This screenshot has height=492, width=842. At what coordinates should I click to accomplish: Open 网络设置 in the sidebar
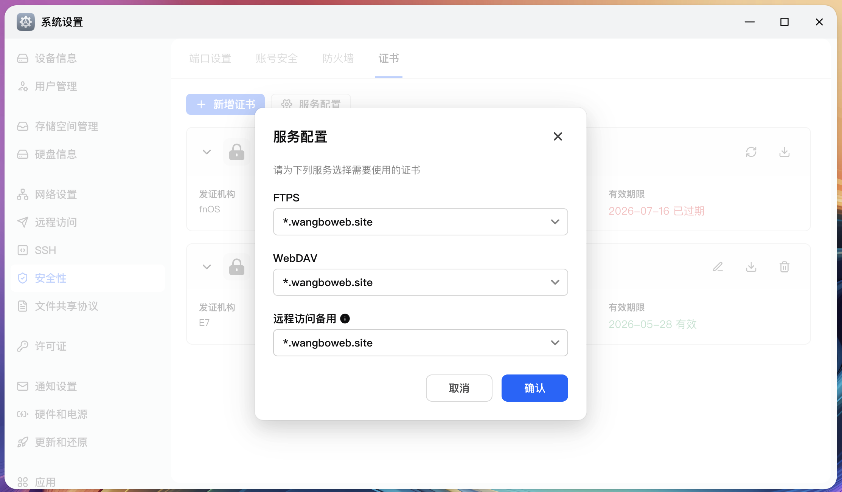(x=56, y=194)
